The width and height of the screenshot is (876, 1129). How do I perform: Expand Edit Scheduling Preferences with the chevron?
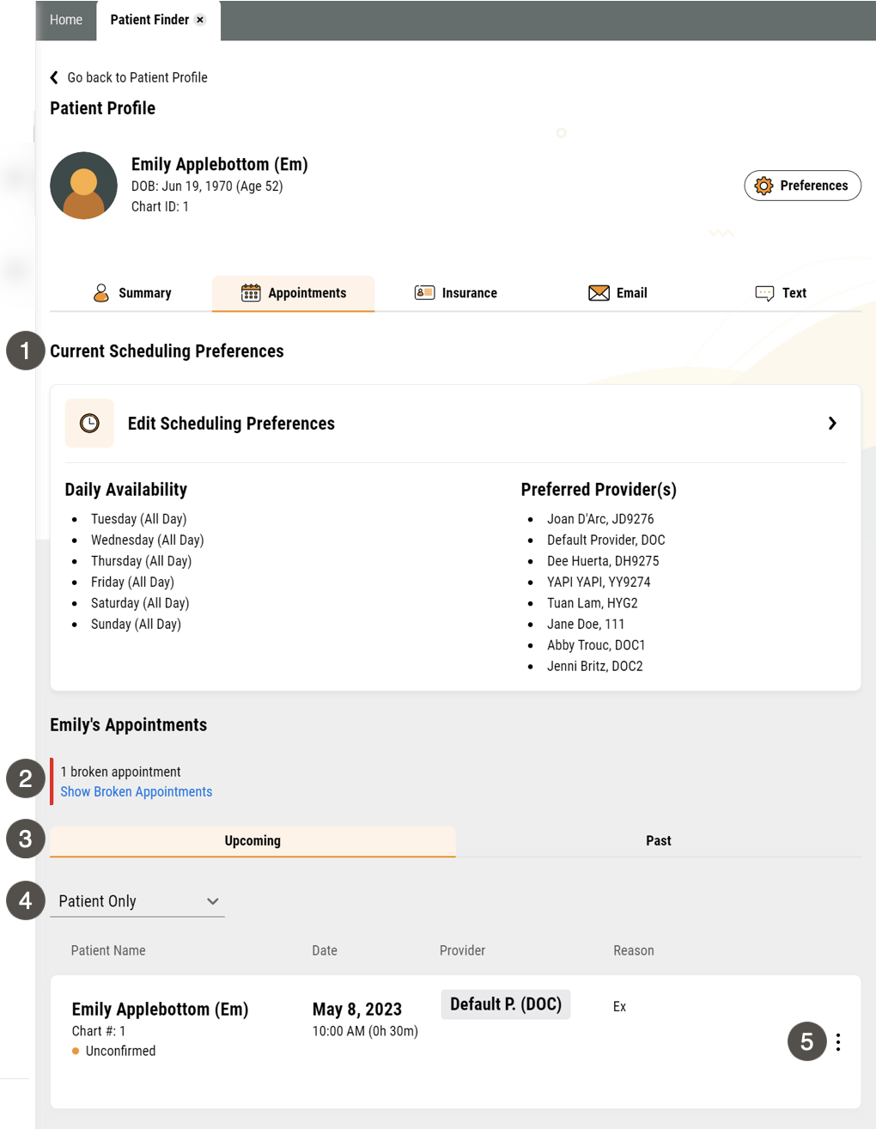[832, 424]
